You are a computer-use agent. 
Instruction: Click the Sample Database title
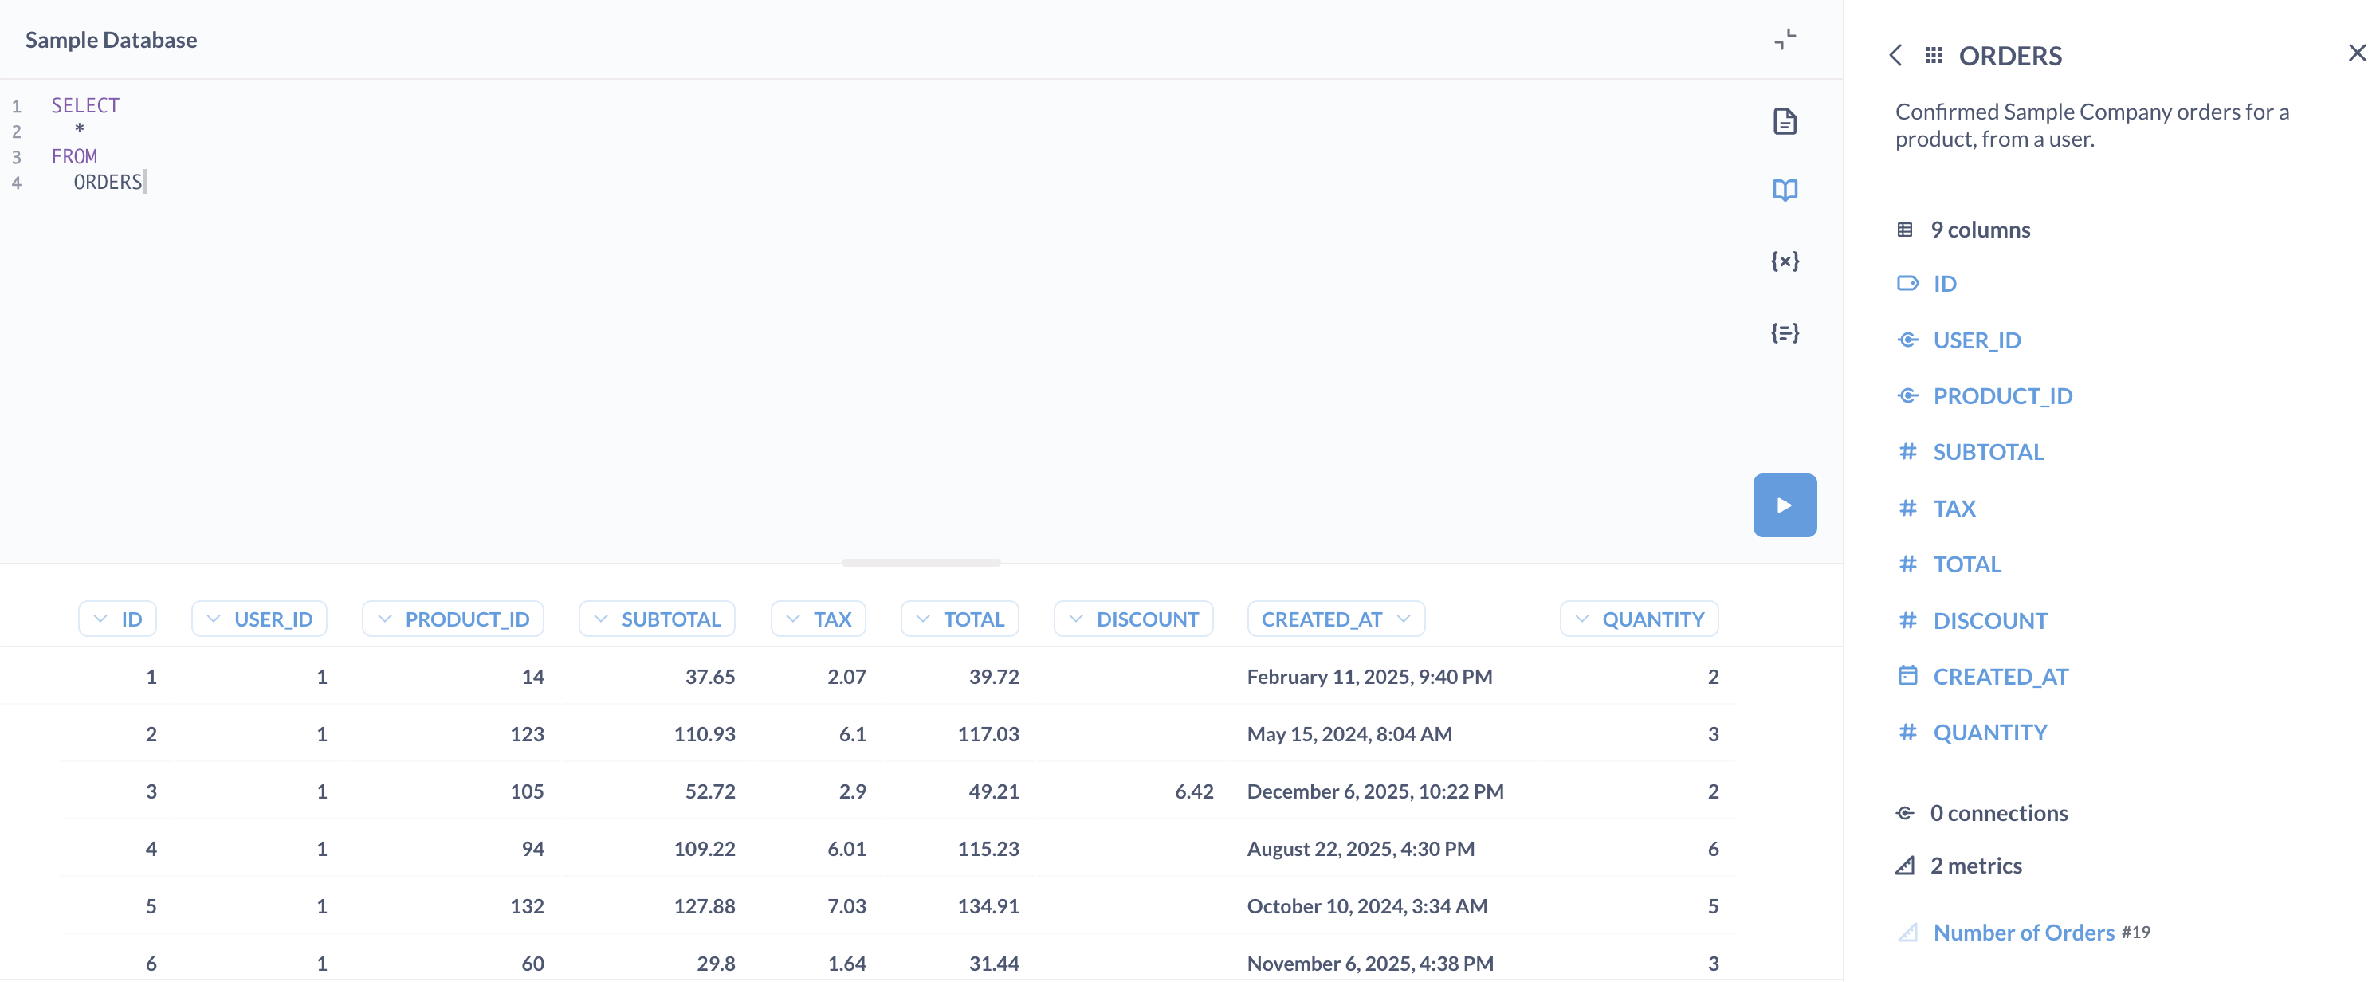111,40
